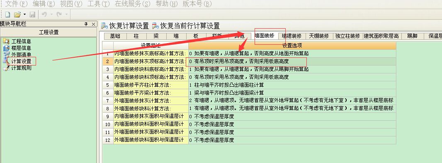Click the Undo arrow icon
Screen dimensions: 442x163
[x=44, y=14]
